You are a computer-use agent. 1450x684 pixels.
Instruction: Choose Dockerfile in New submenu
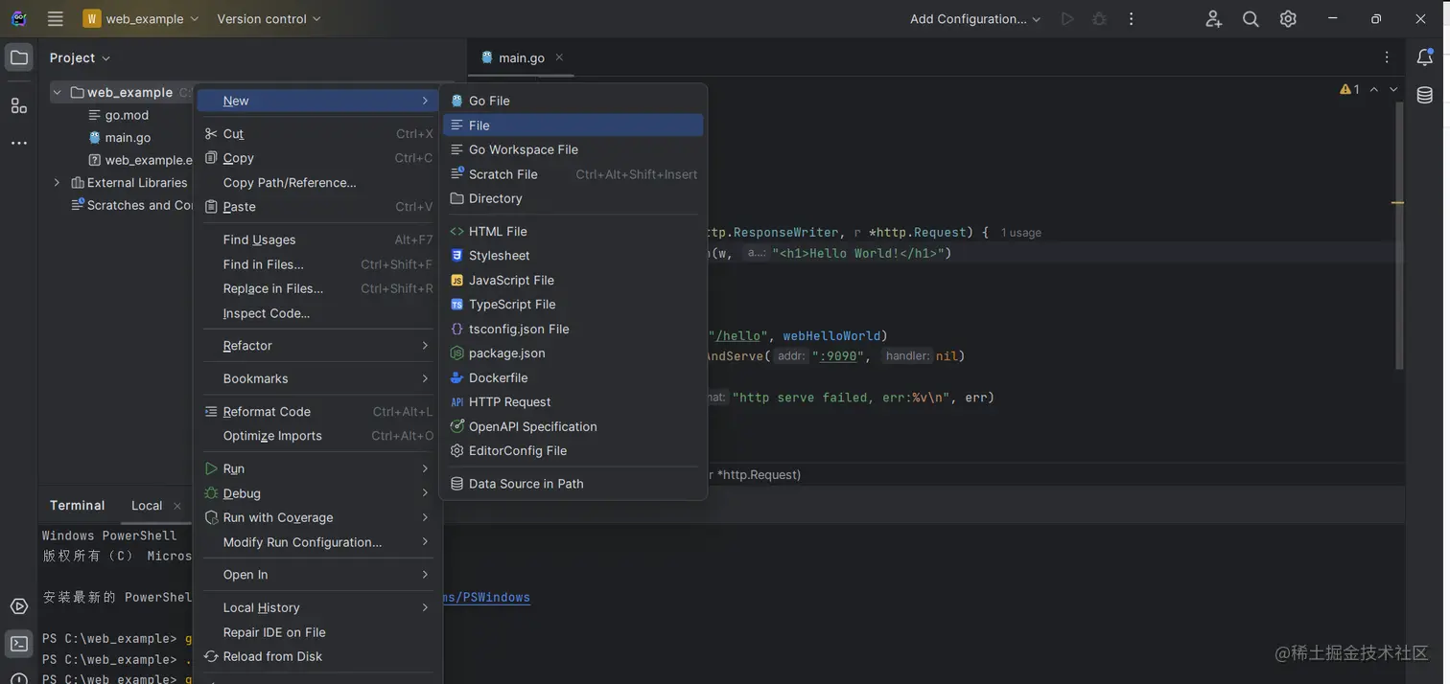[x=573, y=377]
